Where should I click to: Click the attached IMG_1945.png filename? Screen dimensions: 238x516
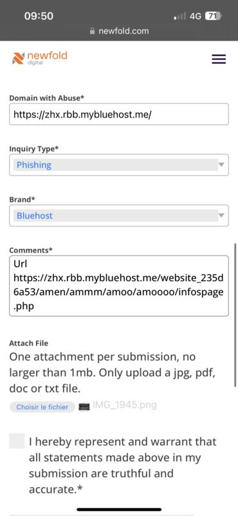click(125, 406)
